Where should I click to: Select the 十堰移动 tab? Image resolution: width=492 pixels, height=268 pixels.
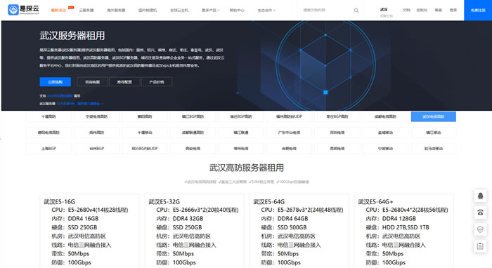tap(145, 133)
